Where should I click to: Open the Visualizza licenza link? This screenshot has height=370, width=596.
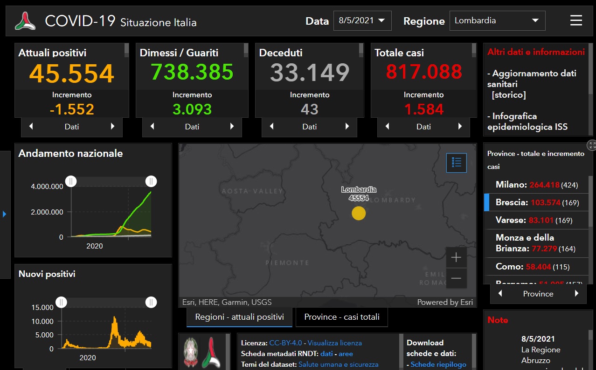click(x=334, y=343)
